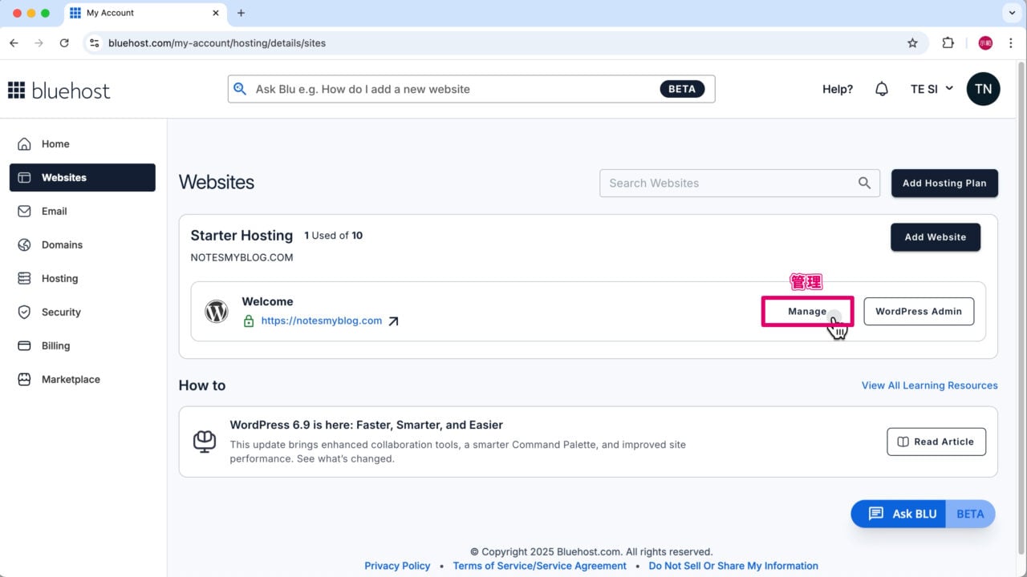1027x577 pixels.
Task: Select Email from the sidebar navigation
Action: pos(54,211)
